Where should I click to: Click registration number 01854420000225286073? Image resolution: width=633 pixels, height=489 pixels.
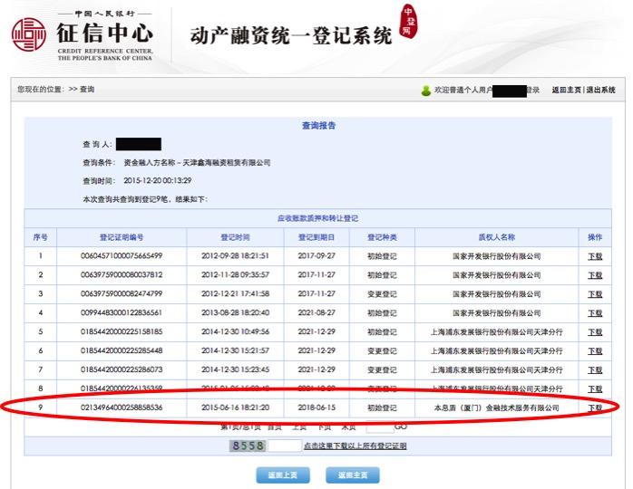(122, 369)
